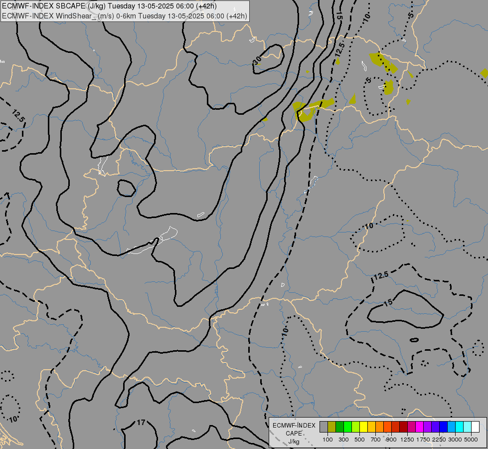Choose the cyan swatch right of 3000
Screen dimensions: 488x449
(x=460, y=427)
